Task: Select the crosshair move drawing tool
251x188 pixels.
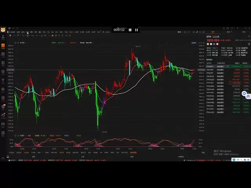Action: coord(10,36)
